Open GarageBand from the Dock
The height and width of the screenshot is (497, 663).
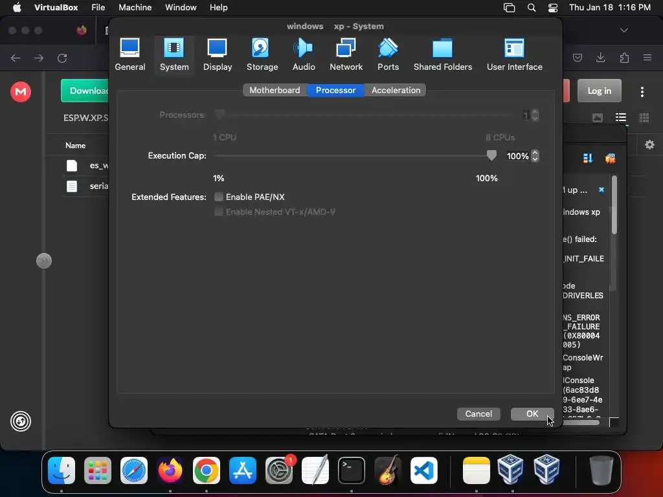tap(388, 470)
